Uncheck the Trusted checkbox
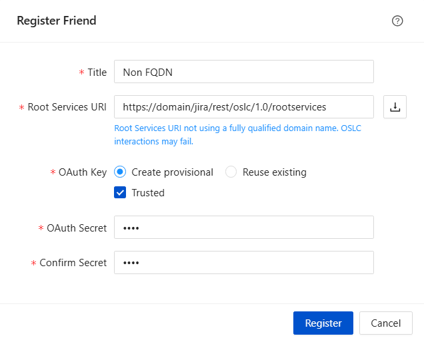The width and height of the screenshot is (424, 340). pyautogui.click(x=121, y=193)
